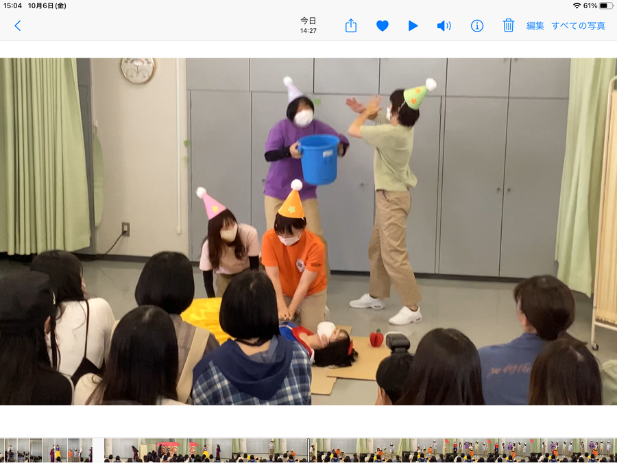Tap the back chevron arrow
The width and height of the screenshot is (617, 463).
tap(18, 25)
